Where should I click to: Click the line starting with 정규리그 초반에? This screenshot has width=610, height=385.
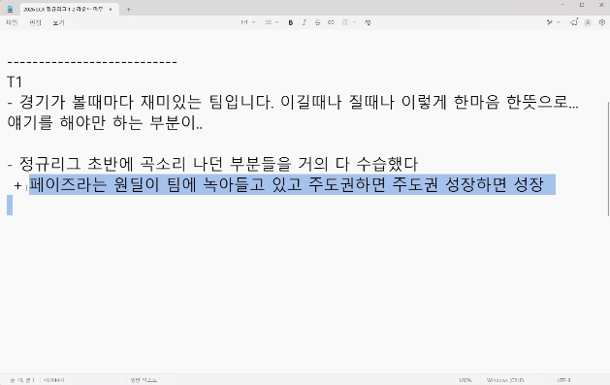[x=212, y=164]
